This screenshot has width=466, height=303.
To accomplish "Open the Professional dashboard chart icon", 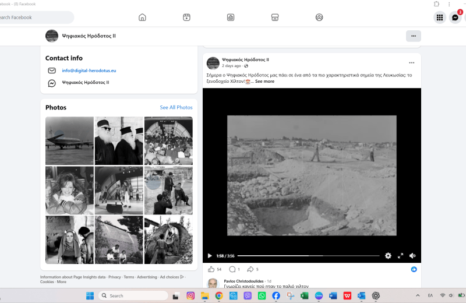I will tap(231, 17).
